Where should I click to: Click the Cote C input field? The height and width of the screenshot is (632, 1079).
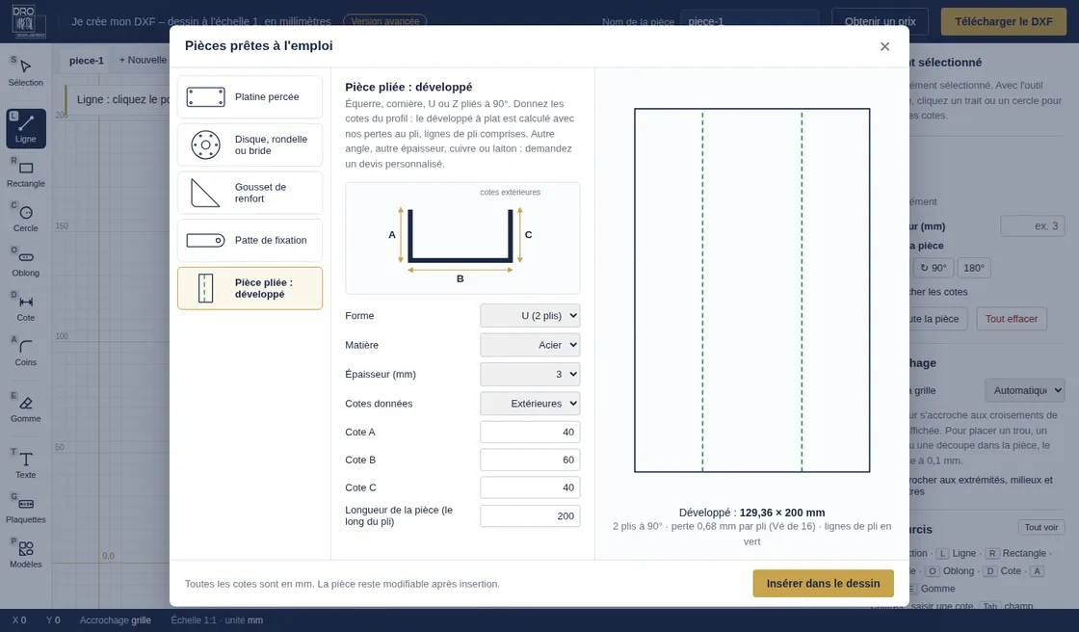tap(530, 487)
